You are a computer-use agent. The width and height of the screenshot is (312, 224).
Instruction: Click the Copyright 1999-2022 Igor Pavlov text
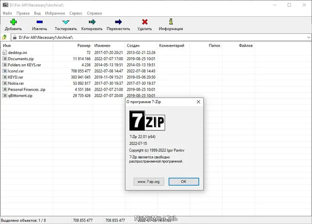coord(157,150)
